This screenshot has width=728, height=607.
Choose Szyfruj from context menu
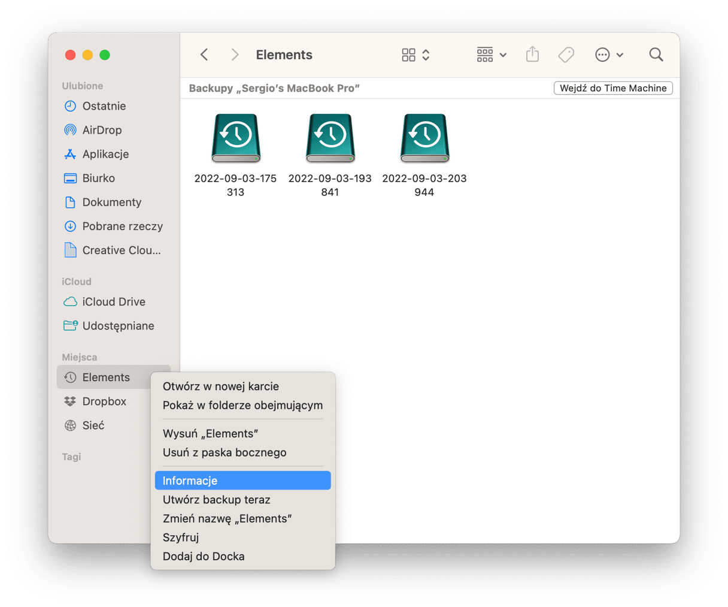click(242, 537)
